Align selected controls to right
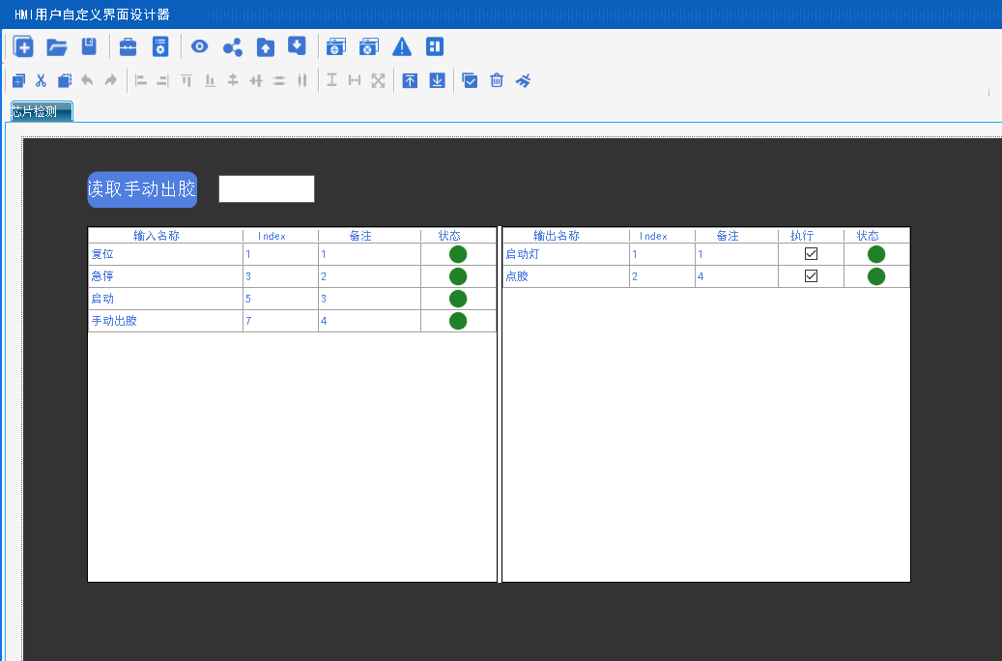This screenshot has height=661, width=1002. coord(162,80)
